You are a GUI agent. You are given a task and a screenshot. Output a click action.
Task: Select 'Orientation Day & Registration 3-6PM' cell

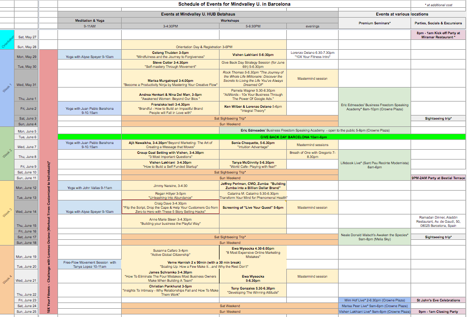(x=204, y=45)
